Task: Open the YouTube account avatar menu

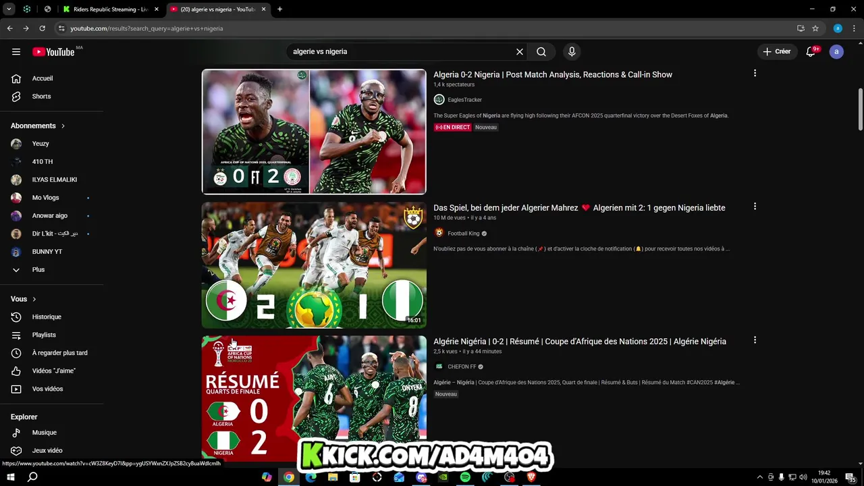Action: point(836,52)
